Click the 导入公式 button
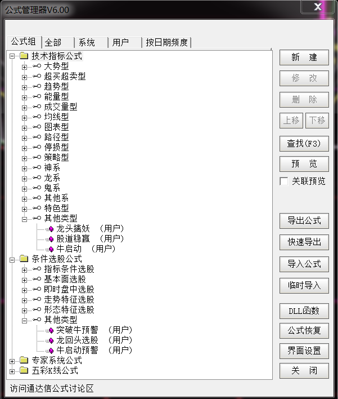 [x=304, y=264]
